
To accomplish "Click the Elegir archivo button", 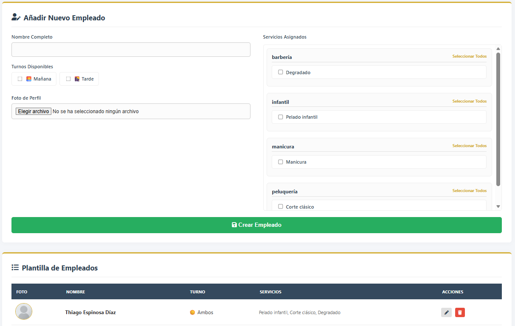I will click(x=34, y=111).
